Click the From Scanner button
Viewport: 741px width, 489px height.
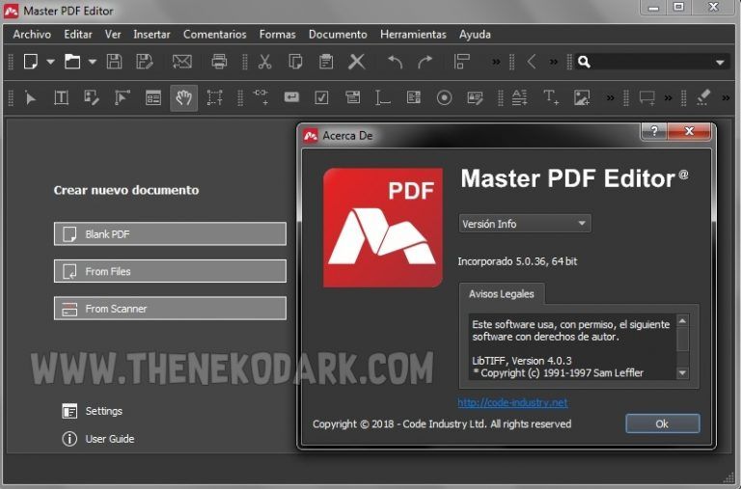(x=170, y=309)
